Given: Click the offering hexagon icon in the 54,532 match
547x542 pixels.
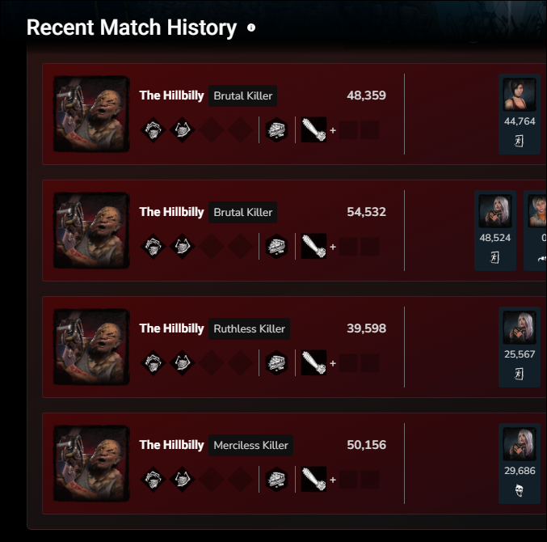Looking at the screenshot, I should coord(276,247).
